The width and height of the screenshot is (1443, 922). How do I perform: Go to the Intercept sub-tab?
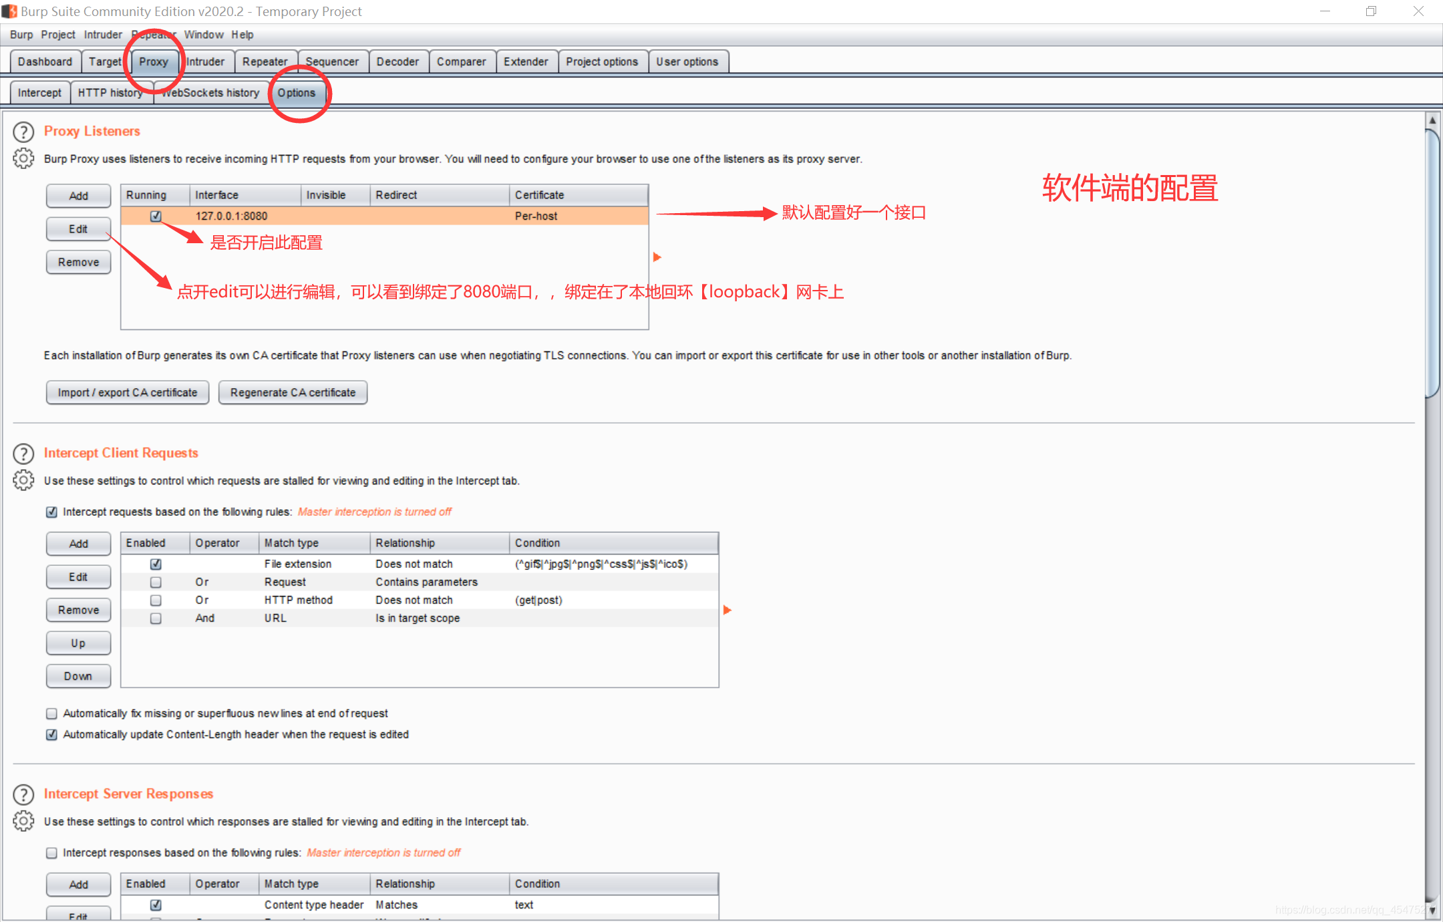[39, 93]
